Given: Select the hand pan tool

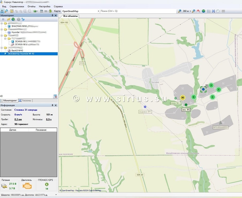Looking at the screenshot, I should click(x=2, y=11).
